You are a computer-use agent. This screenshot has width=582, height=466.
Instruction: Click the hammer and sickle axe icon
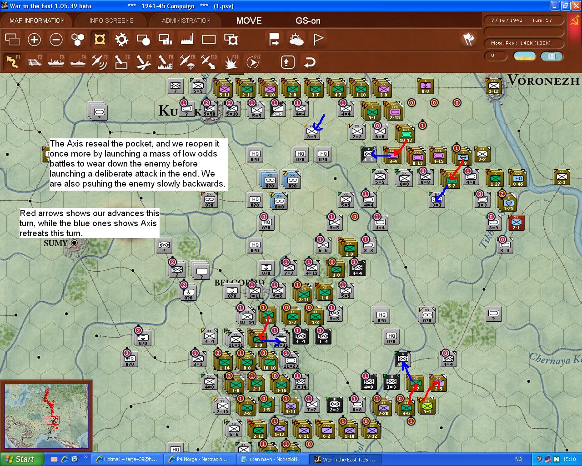point(468,39)
